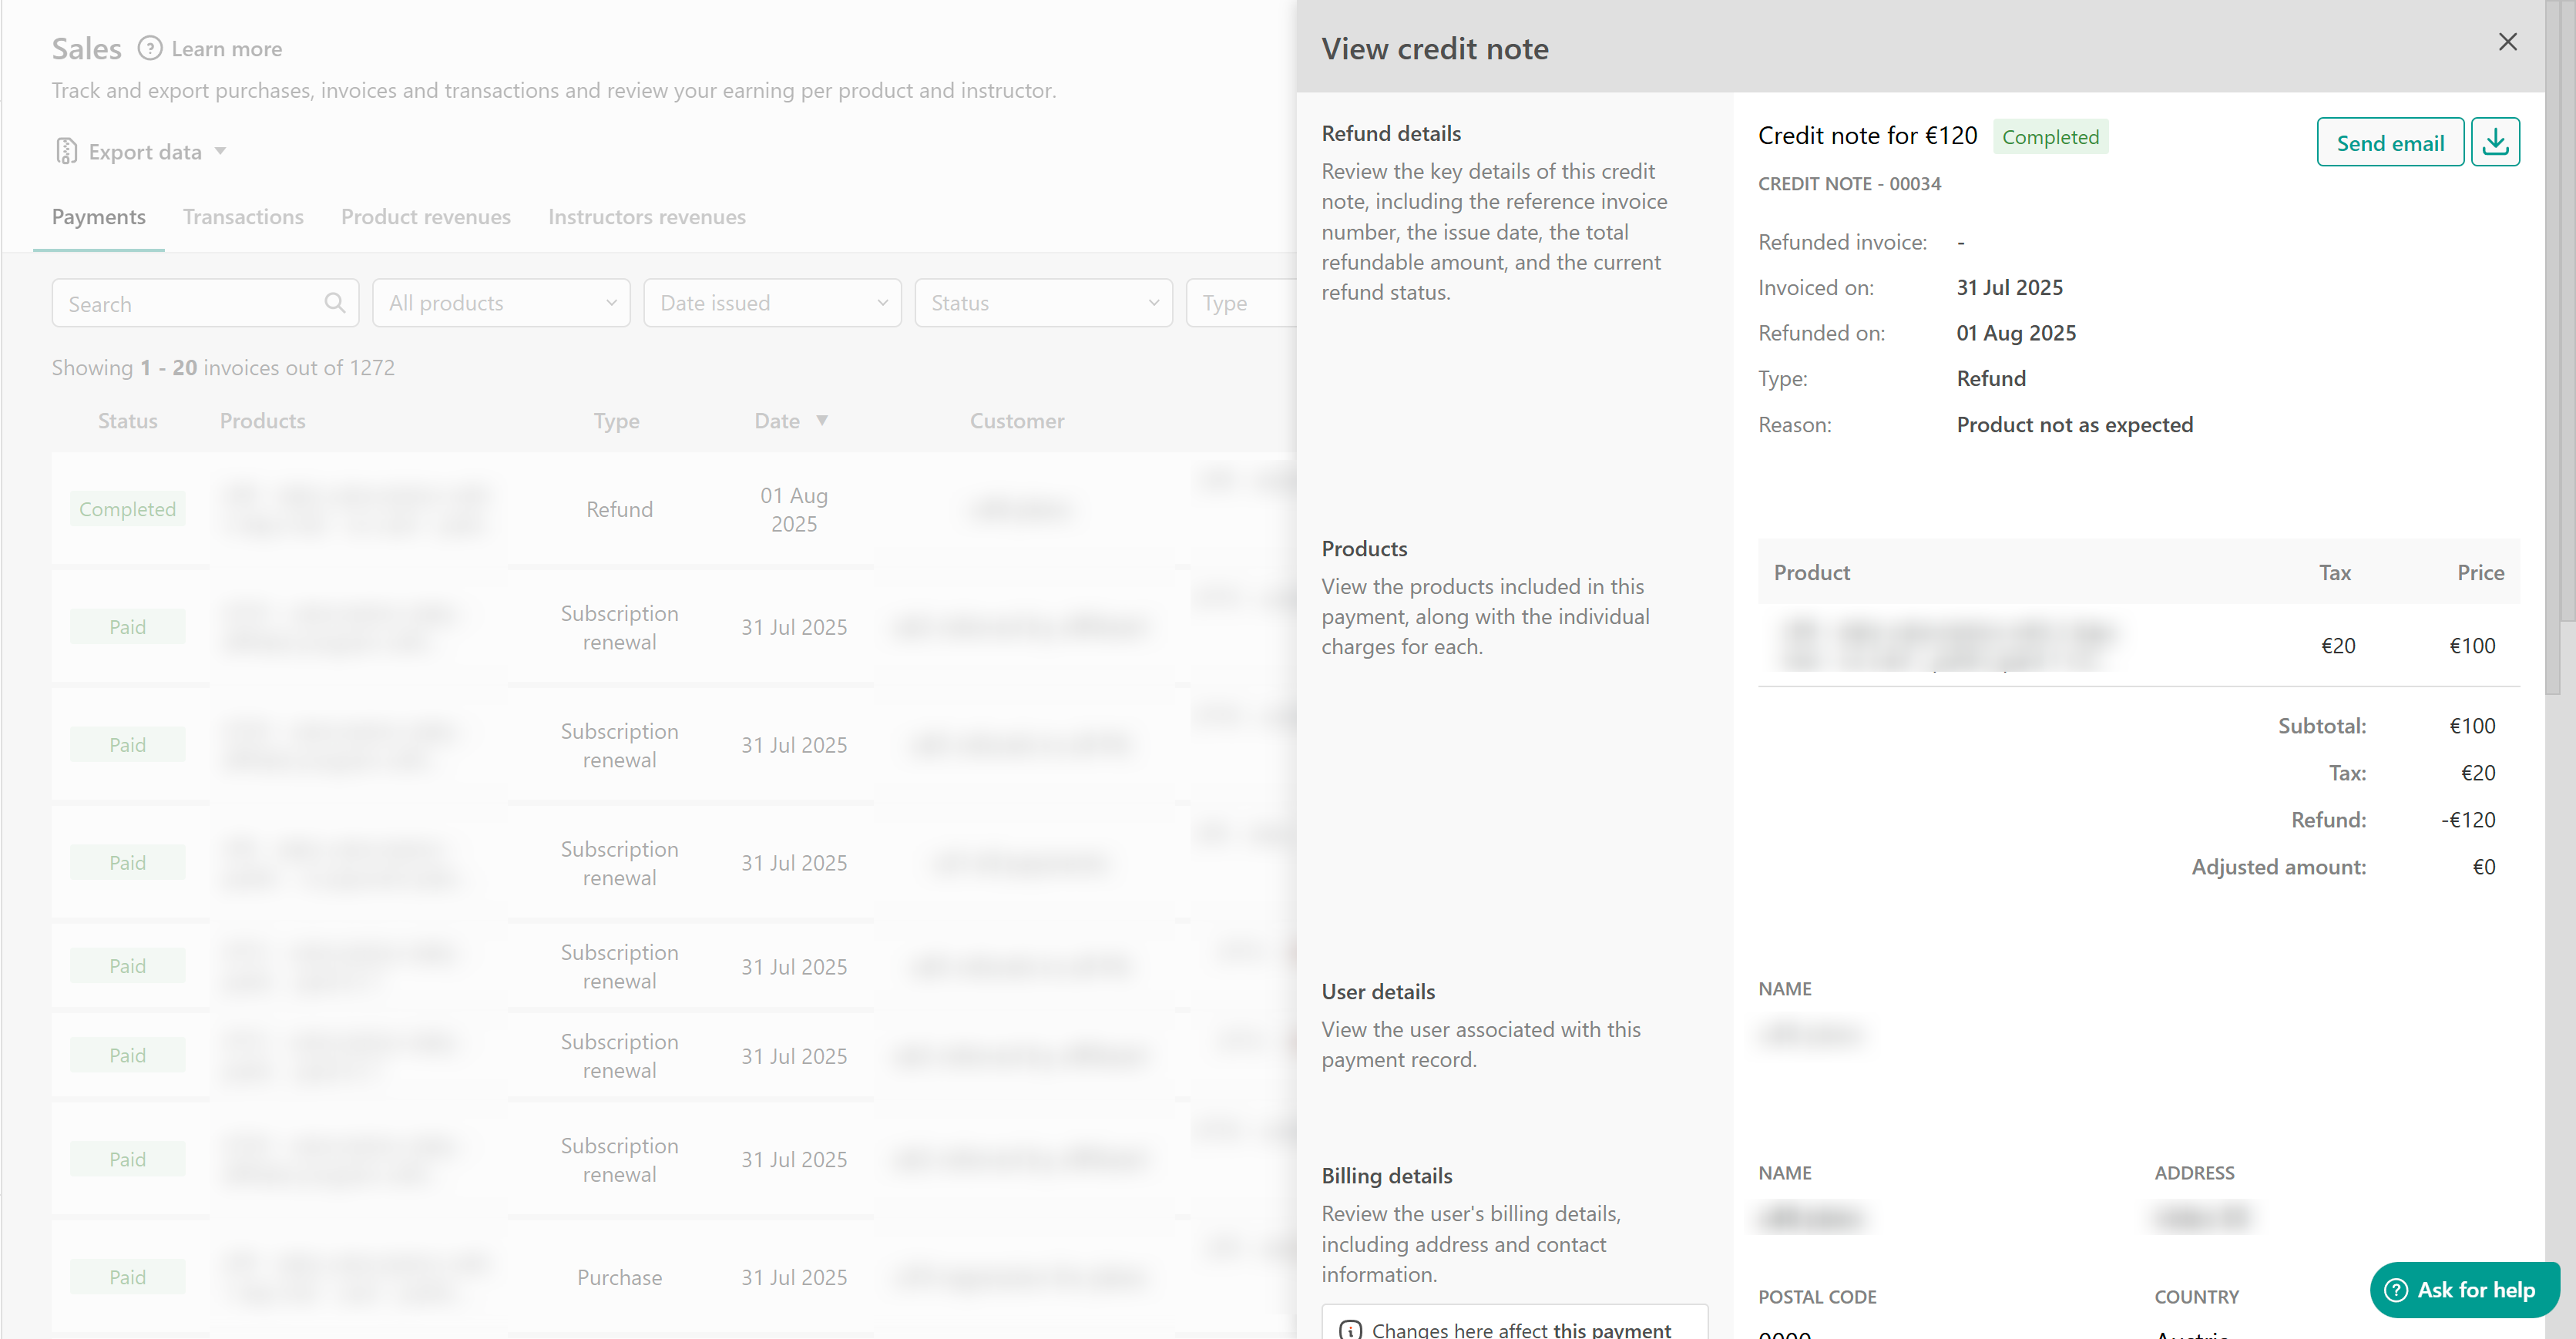Click the search magnifier icon
This screenshot has width=2576, height=1339.
click(x=335, y=303)
